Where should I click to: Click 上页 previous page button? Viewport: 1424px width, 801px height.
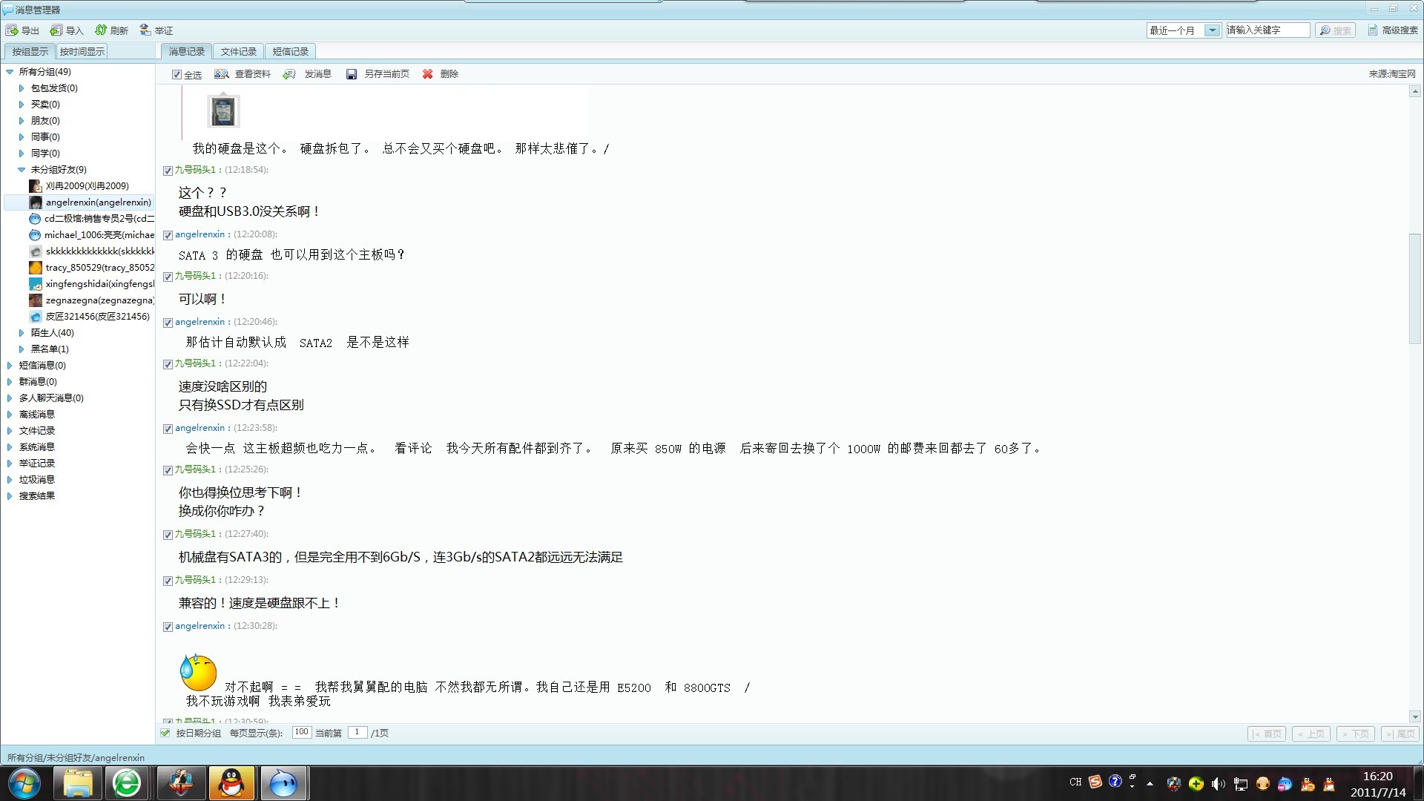[x=1311, y=734]
